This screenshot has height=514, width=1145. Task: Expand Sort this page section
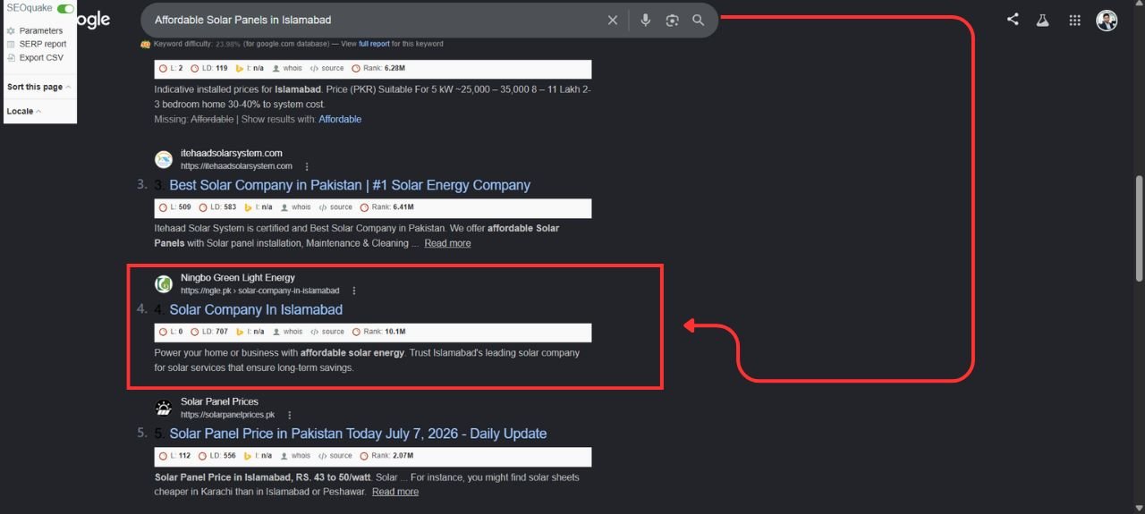[x=38, y=87]
